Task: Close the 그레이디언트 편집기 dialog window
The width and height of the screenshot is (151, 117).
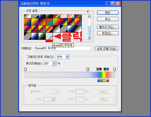Action: pyautogui.click(x=118, y=4)
